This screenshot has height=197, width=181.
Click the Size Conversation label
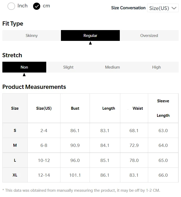(x=128, y=8)
